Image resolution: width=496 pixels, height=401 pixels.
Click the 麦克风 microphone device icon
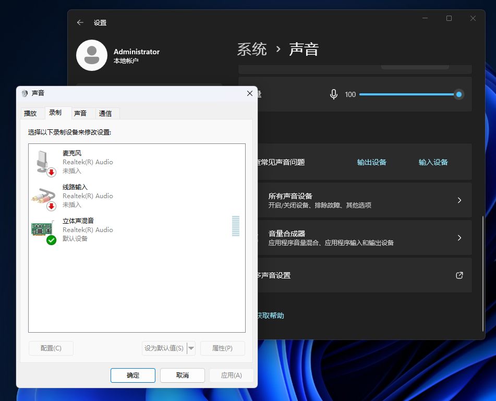pyautogui.click(x=44, y=163)
